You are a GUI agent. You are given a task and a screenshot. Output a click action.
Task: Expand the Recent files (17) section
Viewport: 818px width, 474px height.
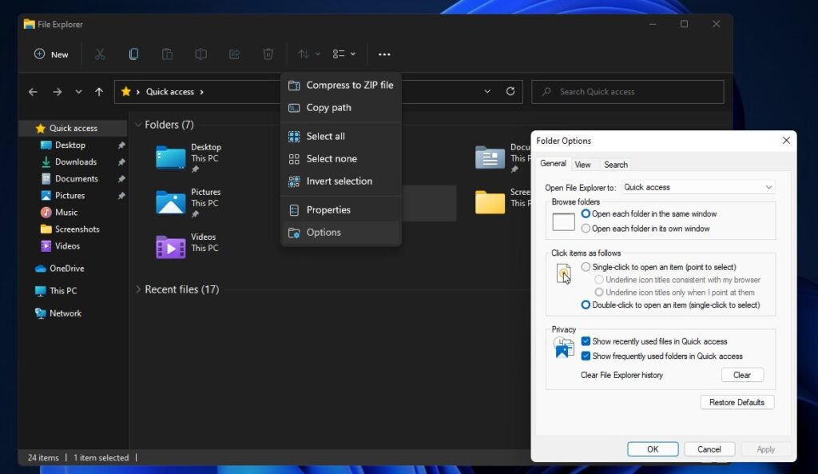pyautogui.click(x=138, y=289)
